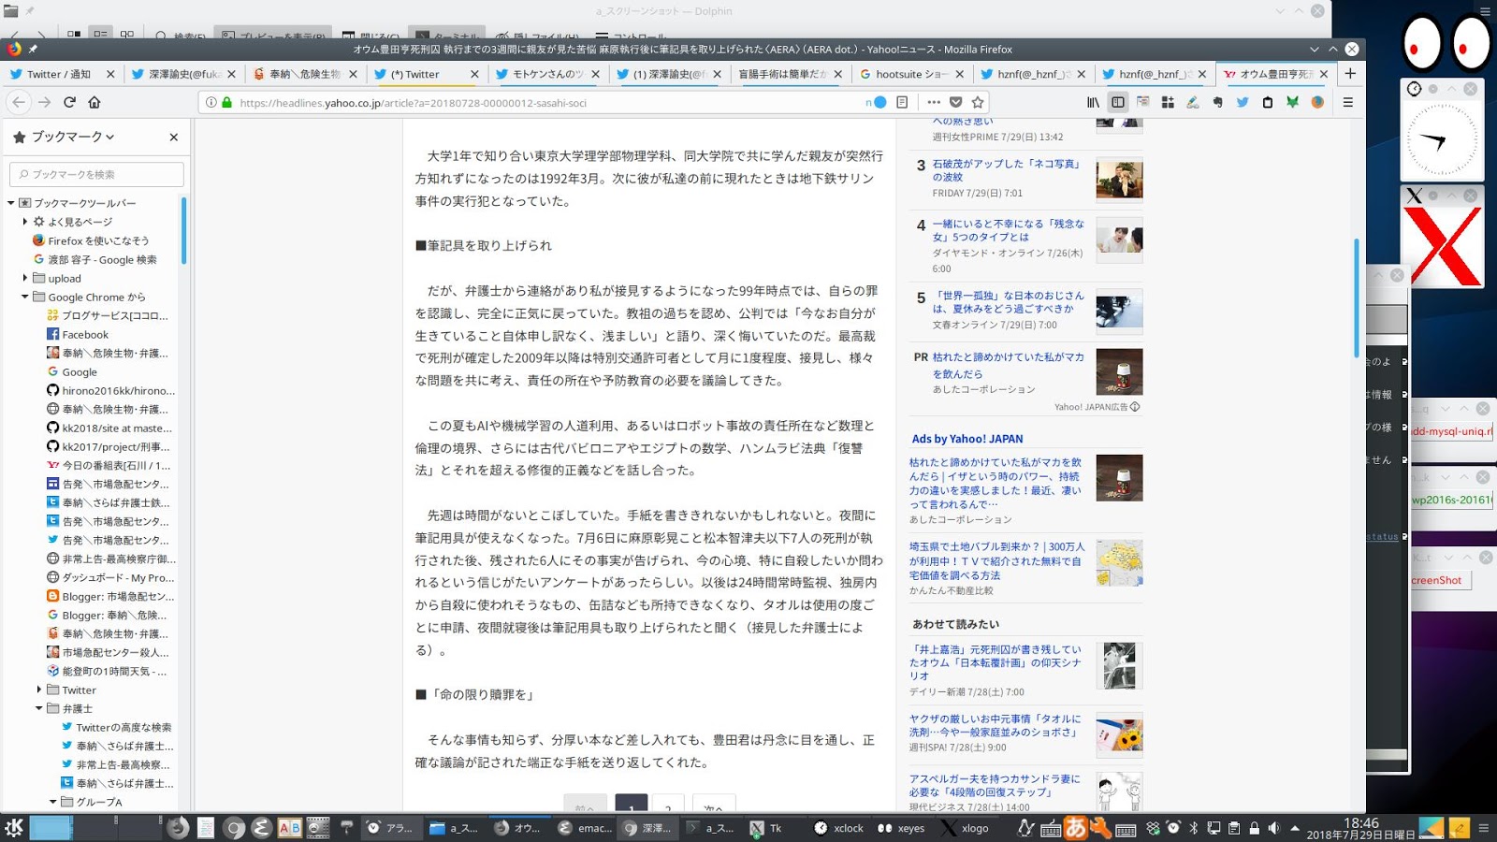Open the Twitterの高度な検索 bookmark
The height and width of the screenshot is (842, 1497).
[x=116, y=727]
